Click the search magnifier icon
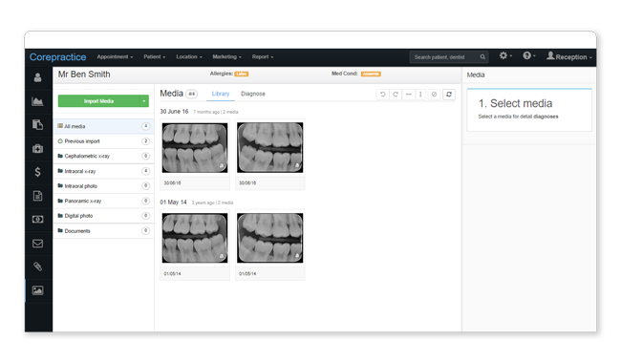The width and height of the screenshot is (621, 363). coord(482,57)
